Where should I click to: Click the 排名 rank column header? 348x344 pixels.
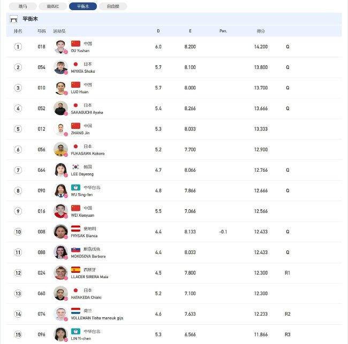pos(18,31)
